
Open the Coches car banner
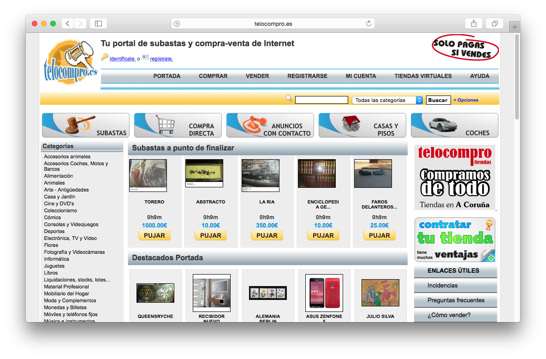coord(454,125)
